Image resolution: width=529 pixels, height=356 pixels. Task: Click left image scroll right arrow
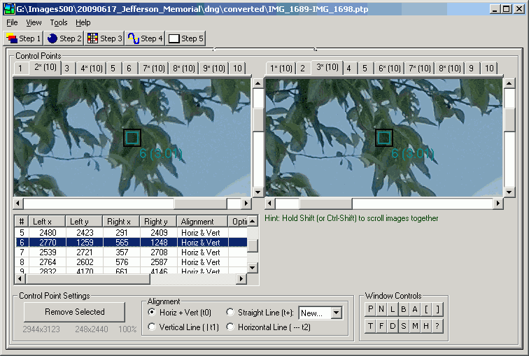(246, 204)
